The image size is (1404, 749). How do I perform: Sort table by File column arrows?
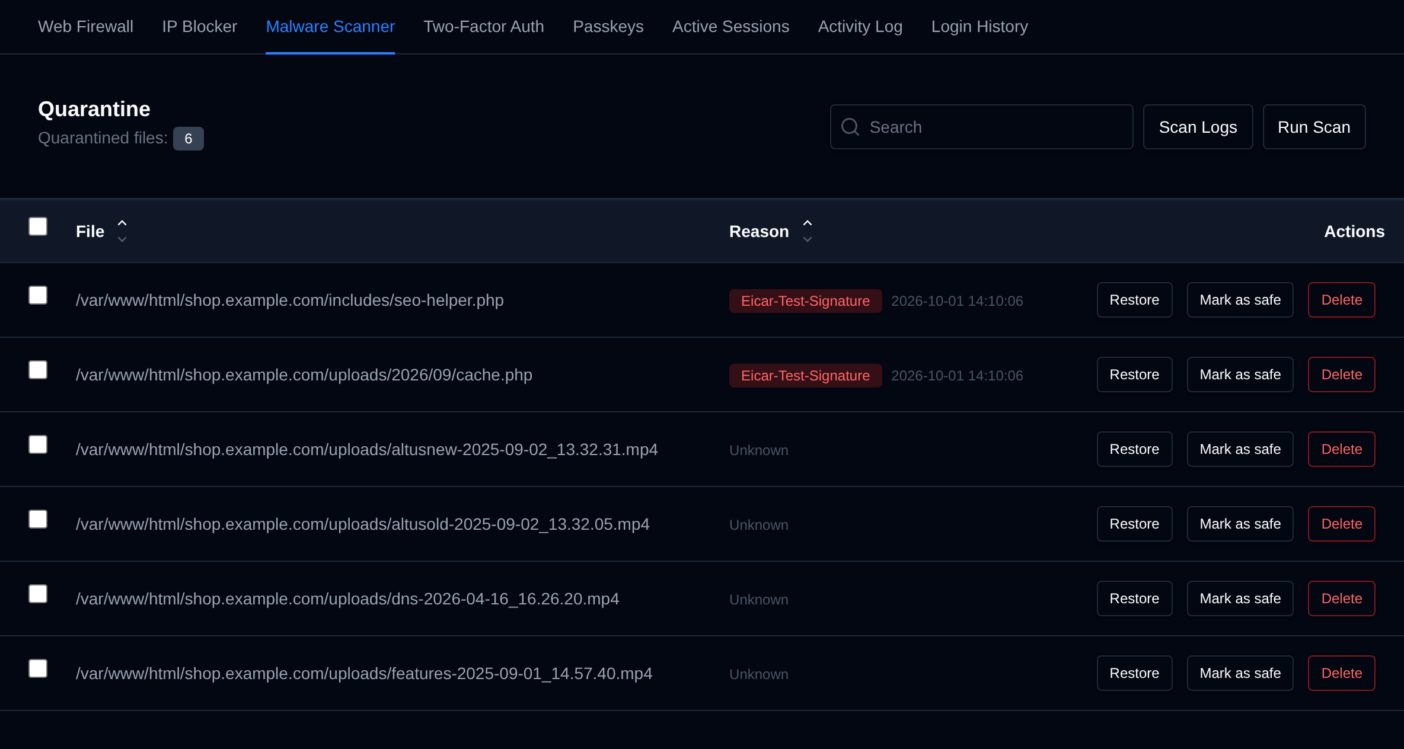coord(122,231)
